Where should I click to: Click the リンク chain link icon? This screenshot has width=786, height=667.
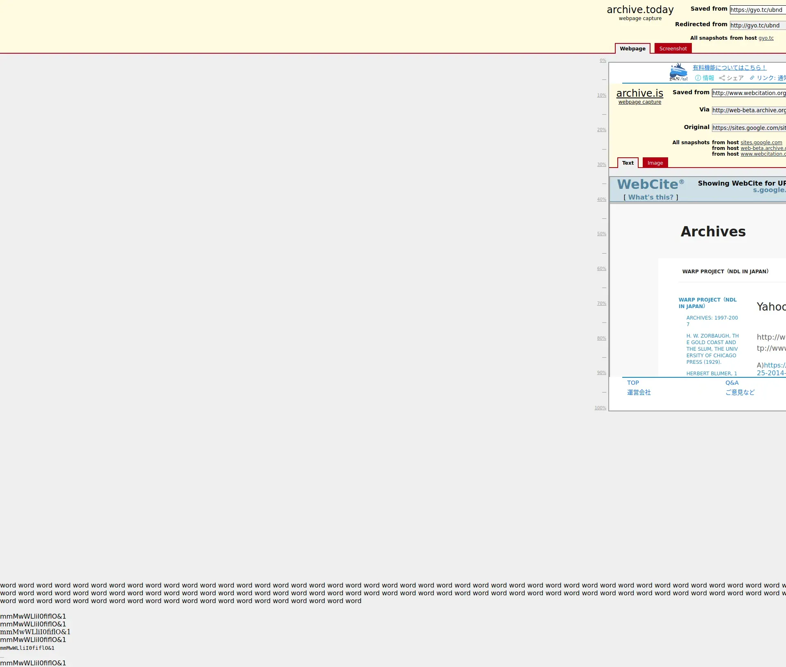(x=752, y=78)
